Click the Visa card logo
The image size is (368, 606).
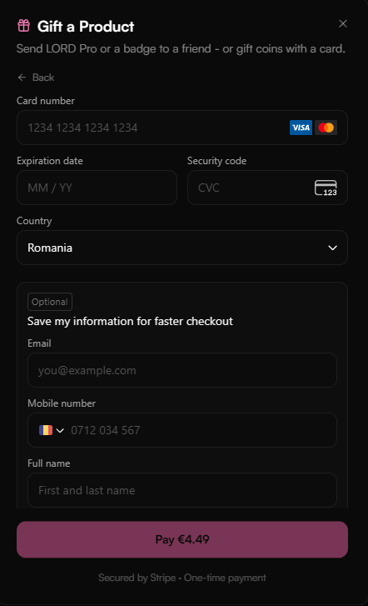pyautogui.click(x=301, y=128)
